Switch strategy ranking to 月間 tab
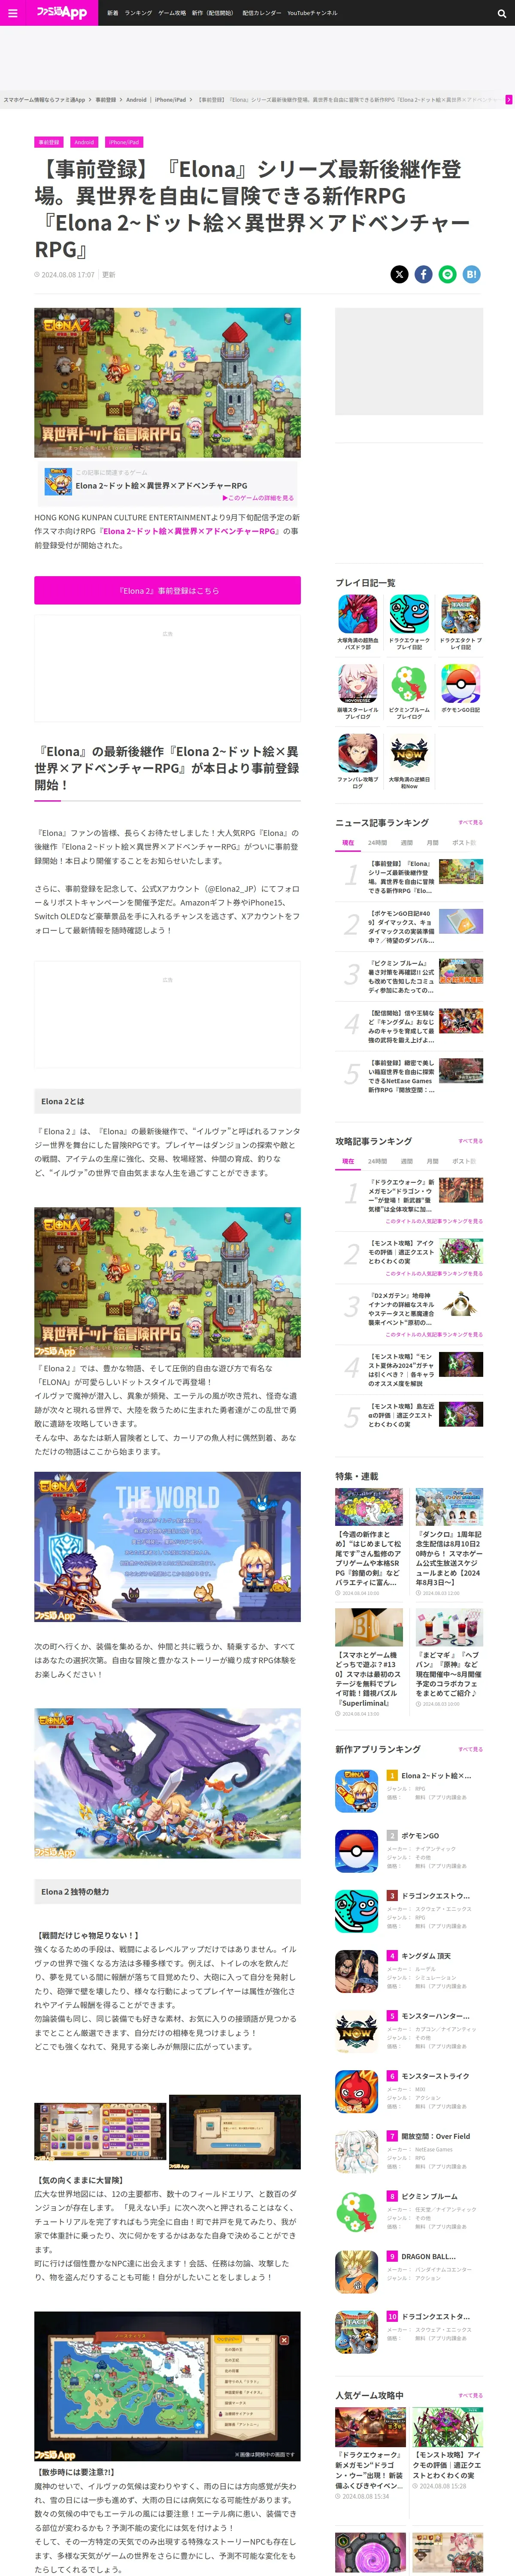 pyautogui.click(x=432, y=1161)
